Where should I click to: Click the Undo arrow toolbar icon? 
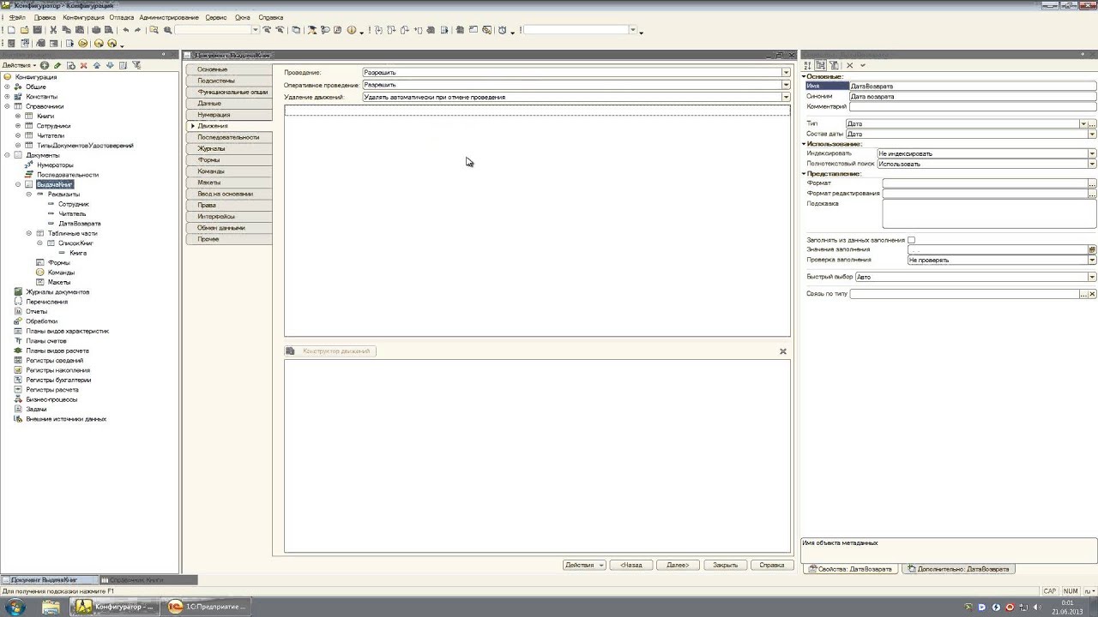pos(125,30)
